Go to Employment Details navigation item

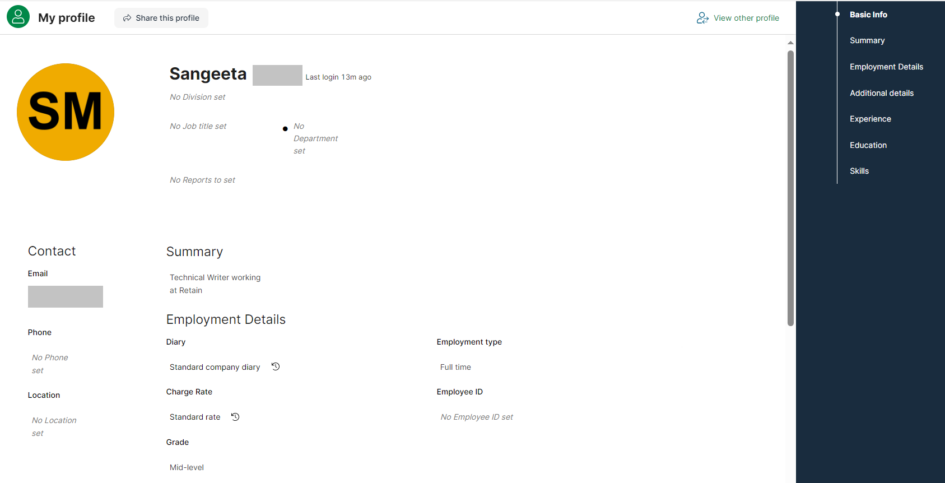886,67
